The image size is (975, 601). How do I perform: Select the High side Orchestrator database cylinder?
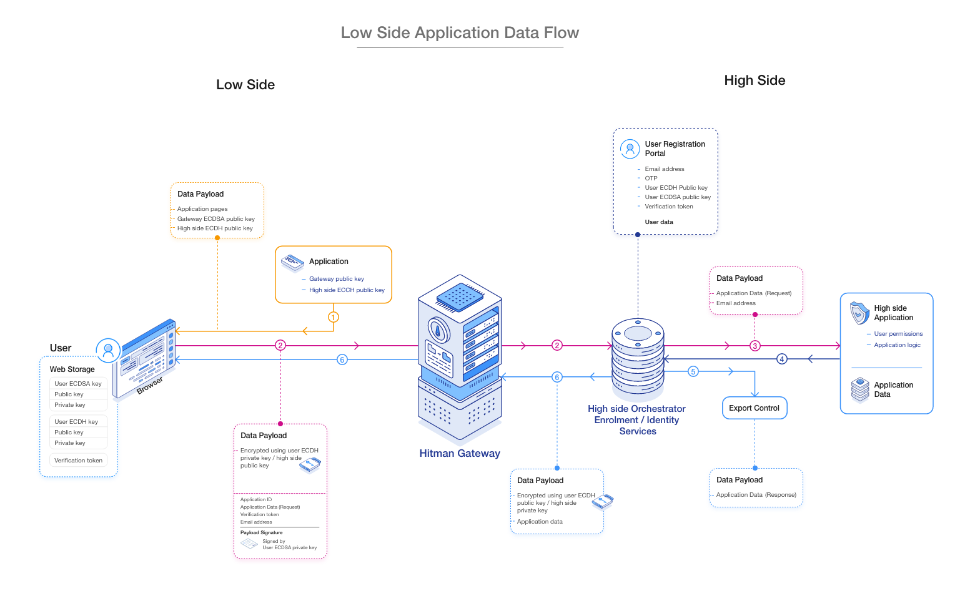[x=638, y=359]
